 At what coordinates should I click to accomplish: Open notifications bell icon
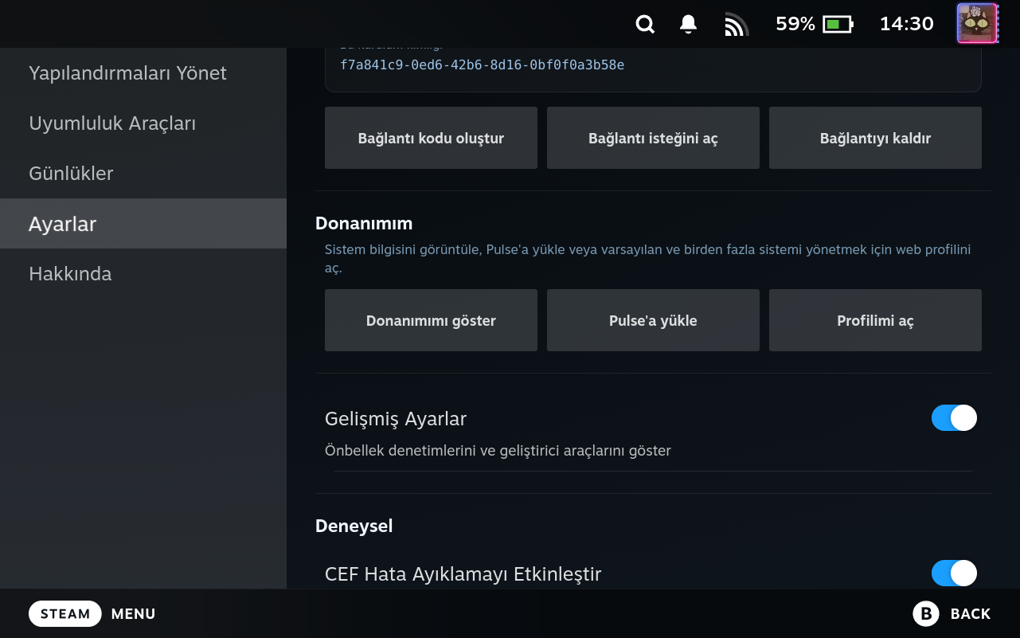pyautogui.click(x=689, y=25)
